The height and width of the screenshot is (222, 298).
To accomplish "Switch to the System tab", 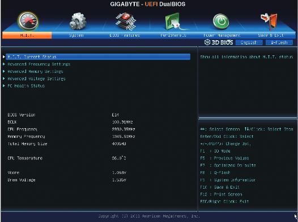I will coord(76,36).
